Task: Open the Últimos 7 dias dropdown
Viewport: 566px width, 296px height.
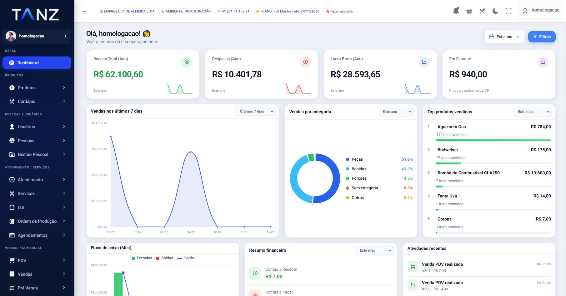Action: (x=255, y=111)
